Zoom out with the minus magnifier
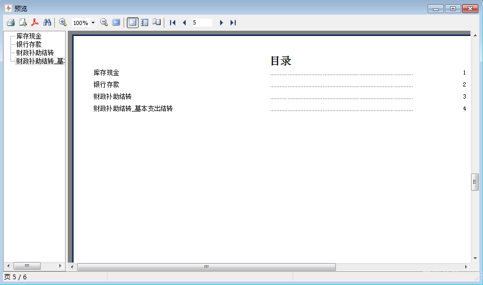This screenshot has height=285, width=483. 104,22
